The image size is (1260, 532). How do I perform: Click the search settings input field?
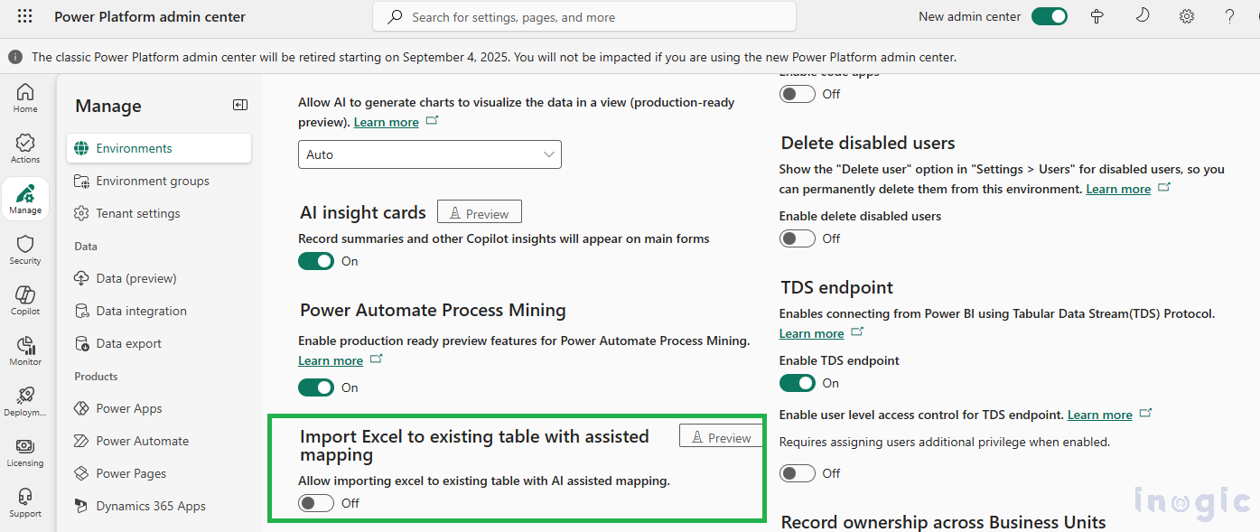pos(584,16)
